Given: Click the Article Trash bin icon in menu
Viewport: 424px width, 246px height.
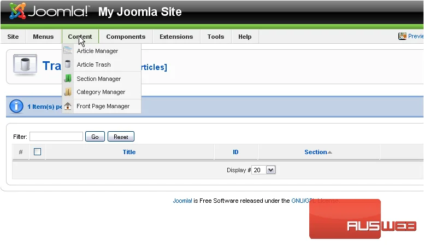Looking at the screenshot, I should tap(68, 65).
